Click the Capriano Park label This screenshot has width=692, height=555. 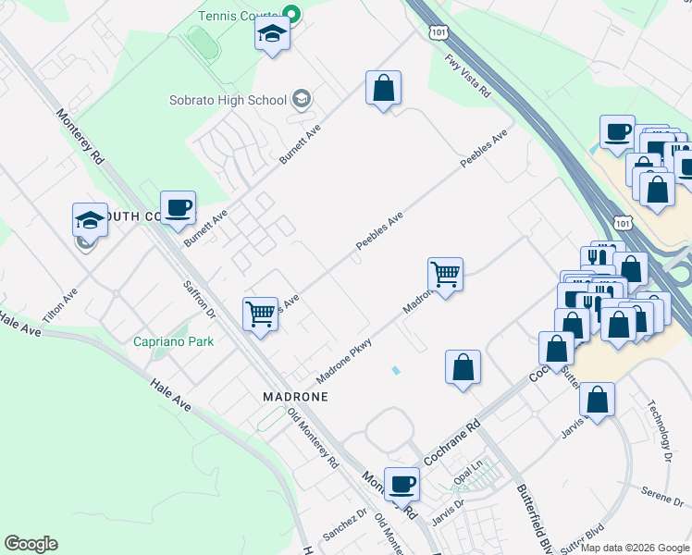[x=173, y=341]
